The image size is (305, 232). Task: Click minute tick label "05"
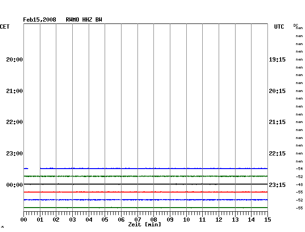(105, 220)
